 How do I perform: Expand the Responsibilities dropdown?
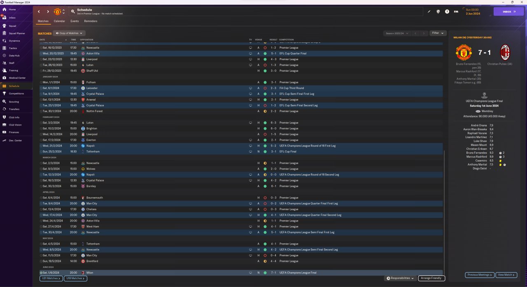pyautogui.click(x=401, y=278)
